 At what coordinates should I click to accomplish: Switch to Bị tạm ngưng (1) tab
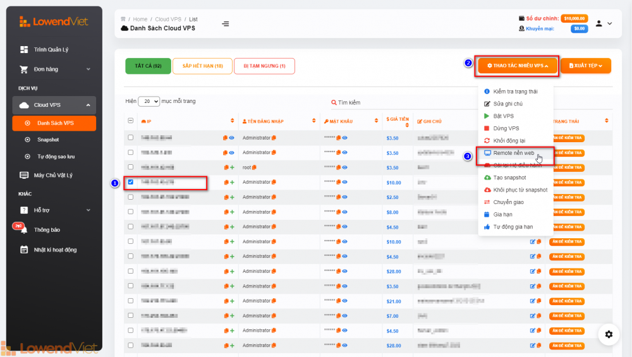click(264, 66)
